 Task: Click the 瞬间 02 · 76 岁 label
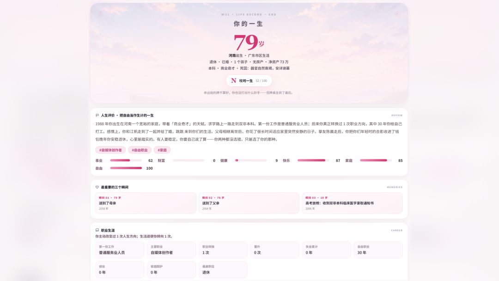pos(213,198)
